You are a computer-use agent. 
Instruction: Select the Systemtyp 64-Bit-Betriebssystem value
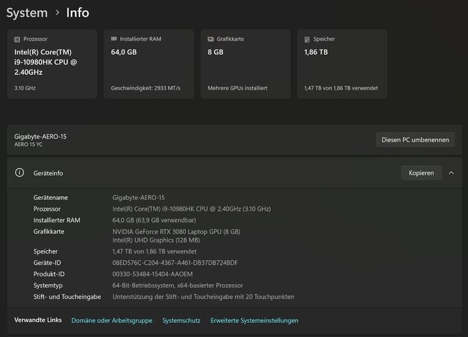pos(178,286)
